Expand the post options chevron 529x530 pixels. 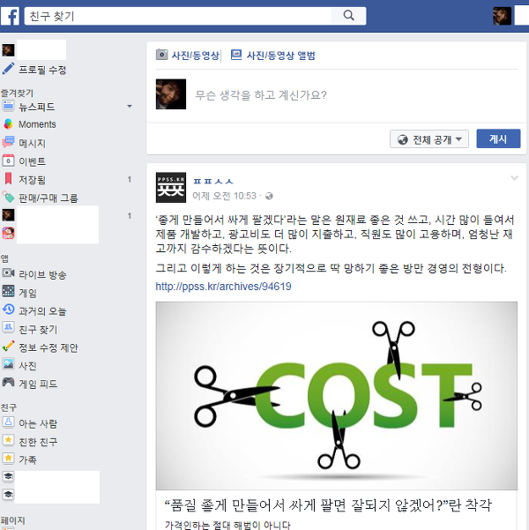coord(514,178)
